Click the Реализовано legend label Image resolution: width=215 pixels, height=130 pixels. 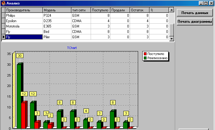[x=157, y=58]
